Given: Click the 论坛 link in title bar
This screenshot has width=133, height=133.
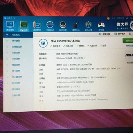Looking at the screenshot, I should click(113, 18).
